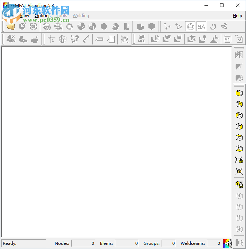Click the printer toolbar icon
The height and width of the screenshot is (249, 246).
(23, 39)
